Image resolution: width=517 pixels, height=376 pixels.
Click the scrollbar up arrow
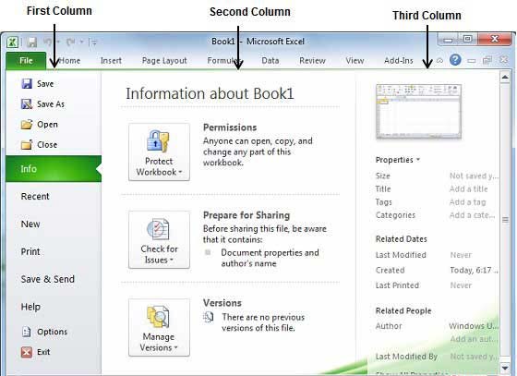click(505, 78)
